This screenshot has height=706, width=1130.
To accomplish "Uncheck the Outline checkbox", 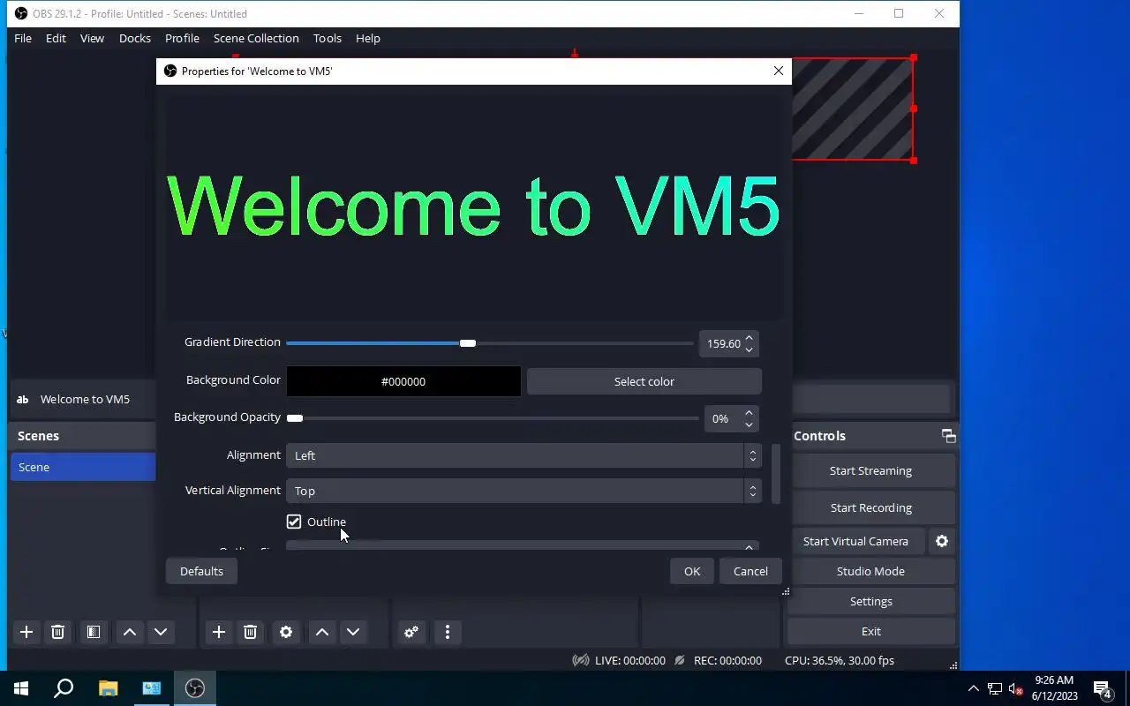I will pos(294,522).
